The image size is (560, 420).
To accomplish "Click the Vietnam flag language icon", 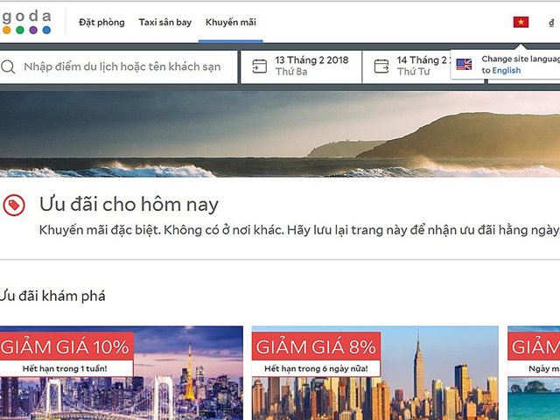I will (521, 22).
